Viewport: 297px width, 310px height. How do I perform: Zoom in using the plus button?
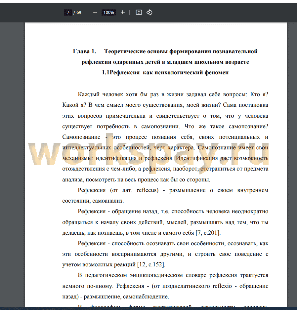click(x=123, y=13)
